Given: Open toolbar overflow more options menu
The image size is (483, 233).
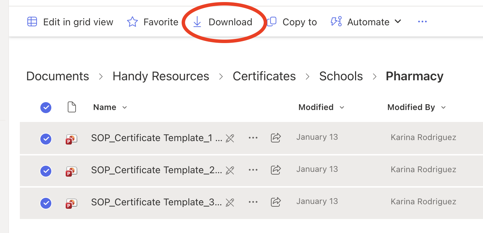Looking at the screenshot, I should [422, 22].
